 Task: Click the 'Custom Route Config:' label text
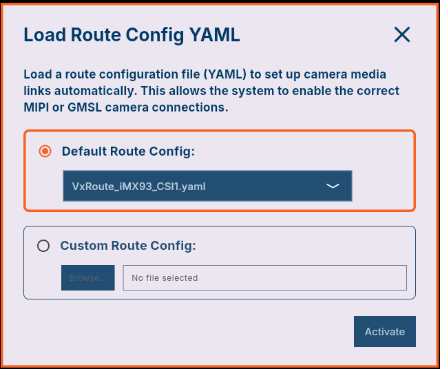pyautogui.click(x=129, y=246)
